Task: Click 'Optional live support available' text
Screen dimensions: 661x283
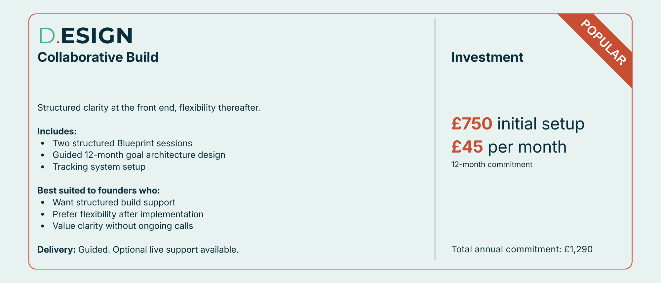Action: 175,250
